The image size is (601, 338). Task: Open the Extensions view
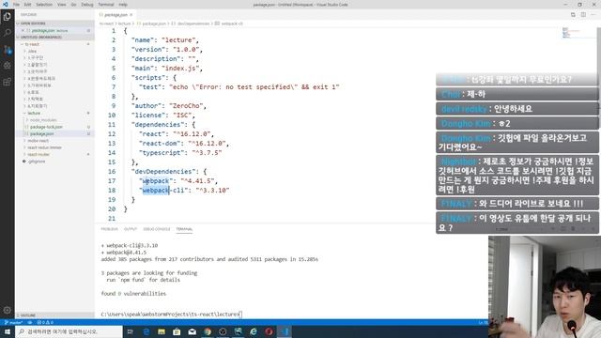(7, 82)
